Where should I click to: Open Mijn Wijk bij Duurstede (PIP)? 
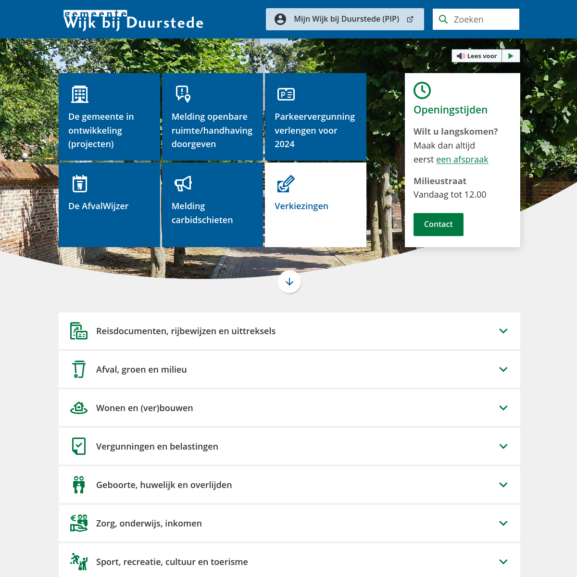345,19
